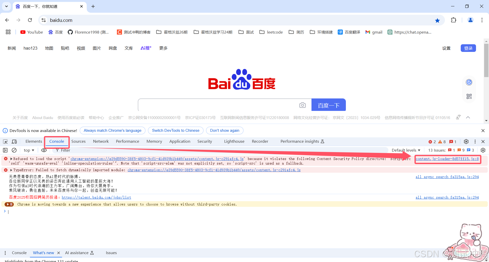Click Switch DevTools to Chinese
The width and height of the screenshot is (489, 262).
(x=176, y=130)
